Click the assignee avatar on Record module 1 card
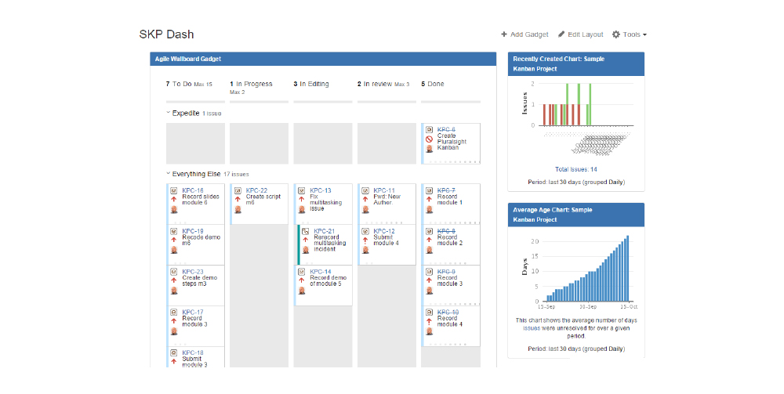784x394 pixels. (429, 209)
